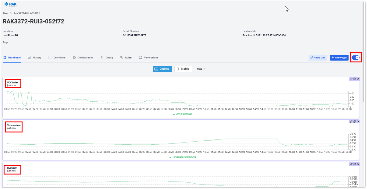Viewport: 367px width, 189px height.
Task: Select the Debug tab
Action: coord(107,58)
